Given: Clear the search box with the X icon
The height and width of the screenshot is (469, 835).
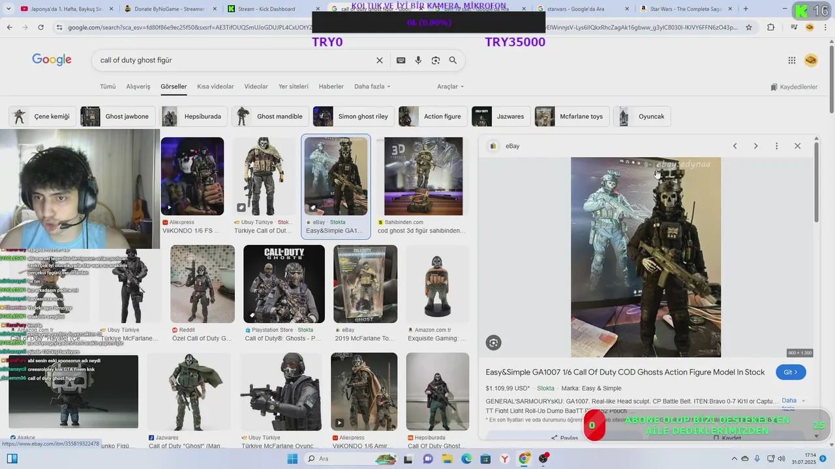Looking at the screenshot, I should (380, 60).
